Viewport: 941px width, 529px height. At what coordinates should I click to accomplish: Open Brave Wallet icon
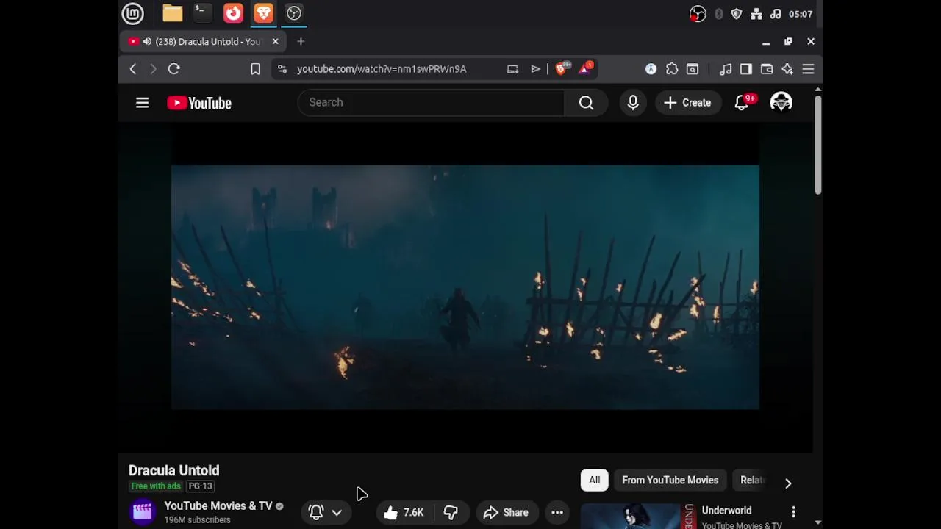click(x=767, y=69)
